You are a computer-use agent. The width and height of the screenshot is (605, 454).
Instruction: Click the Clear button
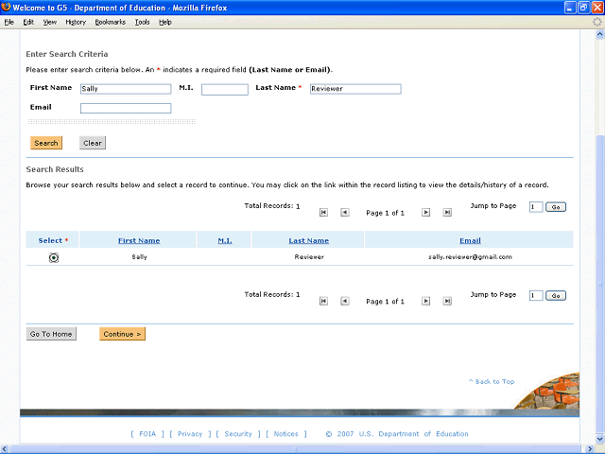[93, 143]
